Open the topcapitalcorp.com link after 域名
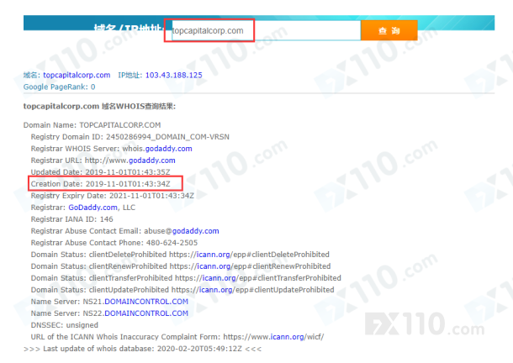 tap(77, 75)
